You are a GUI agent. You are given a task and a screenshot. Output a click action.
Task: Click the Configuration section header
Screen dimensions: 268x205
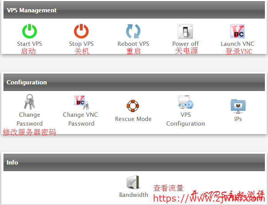click(x=134, y=82)
